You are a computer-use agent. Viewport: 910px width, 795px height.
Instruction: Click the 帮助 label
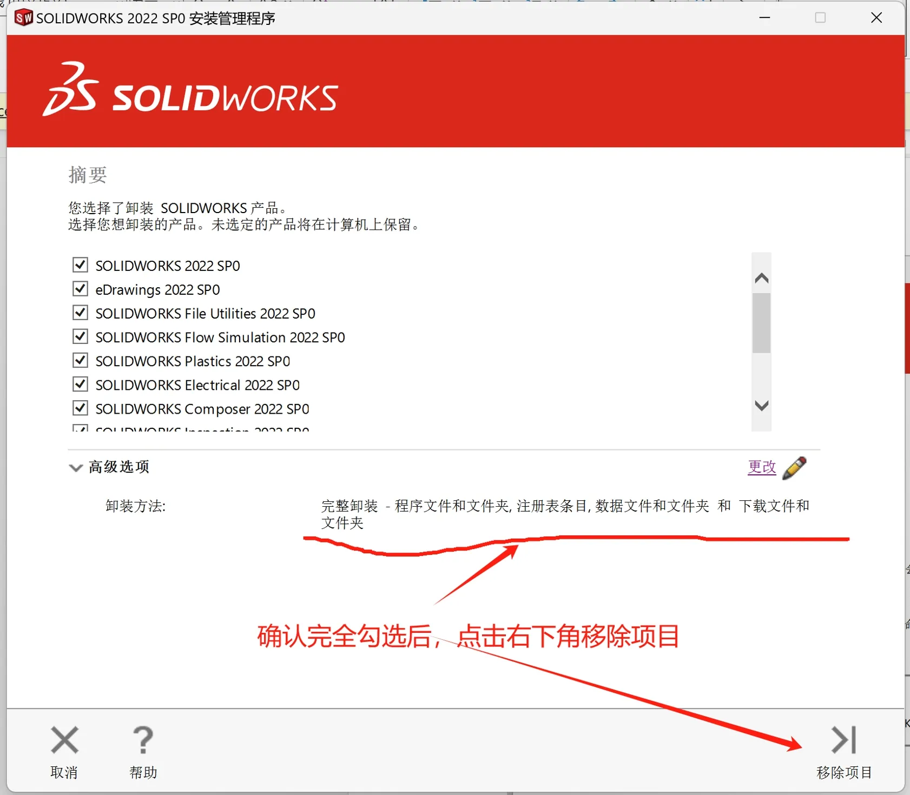pyautogui.click(x=143, y=772)
